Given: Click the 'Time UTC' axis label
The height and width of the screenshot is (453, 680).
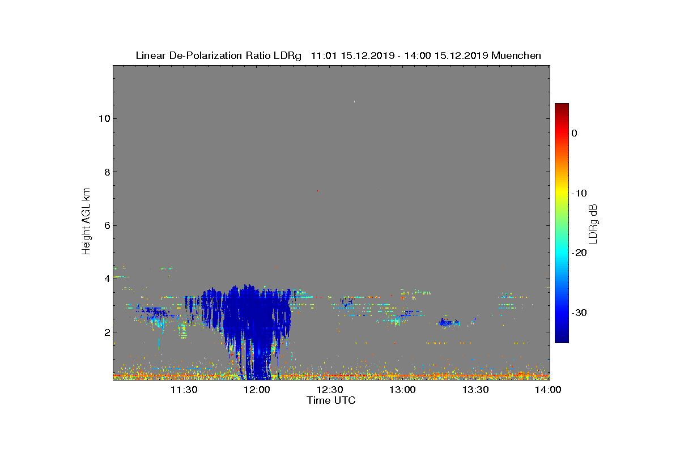Looking at the screenshot, I should (331, 400).
